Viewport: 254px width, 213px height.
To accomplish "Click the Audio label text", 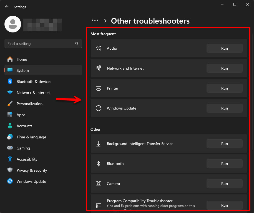I will pos(112,48).
